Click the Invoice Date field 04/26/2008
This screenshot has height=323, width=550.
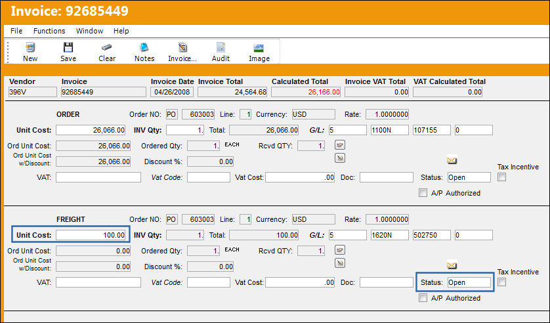(x=172, y=92)
